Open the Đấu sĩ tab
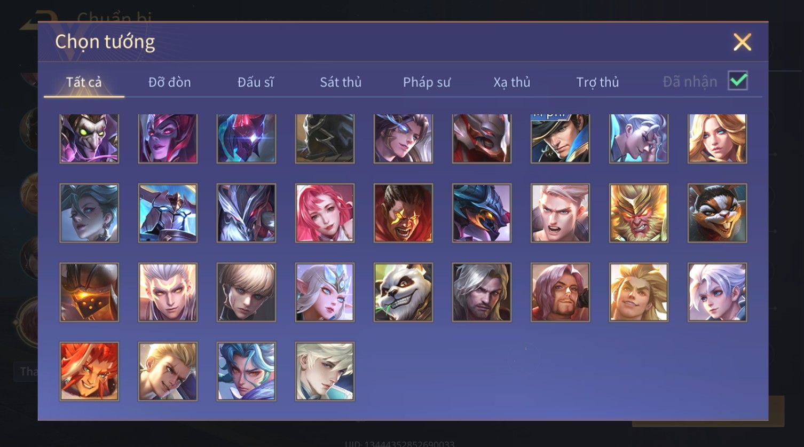This screenshot has width=804, height=447. point(255,82)
